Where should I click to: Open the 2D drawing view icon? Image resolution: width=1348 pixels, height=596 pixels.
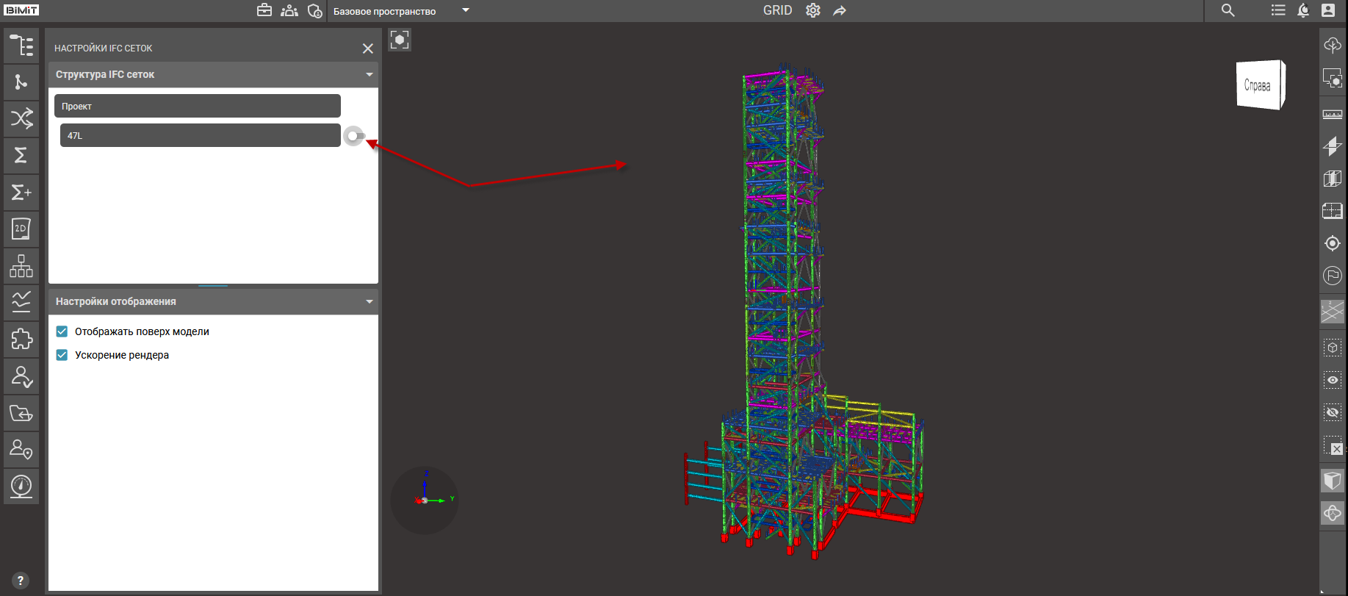21,229
